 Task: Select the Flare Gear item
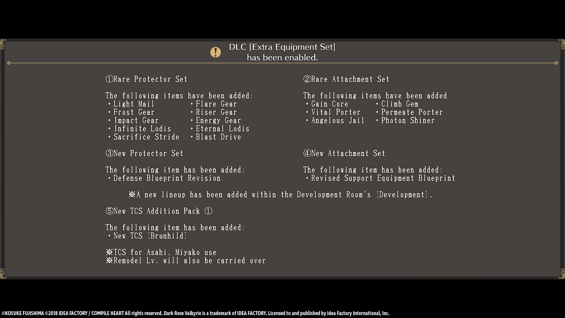click(x=216, y=104)
